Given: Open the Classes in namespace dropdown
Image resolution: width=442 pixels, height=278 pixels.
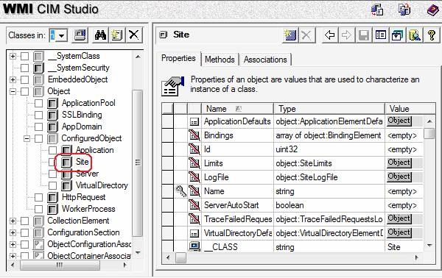Looking at the screenshot, I should click(62, 35).
